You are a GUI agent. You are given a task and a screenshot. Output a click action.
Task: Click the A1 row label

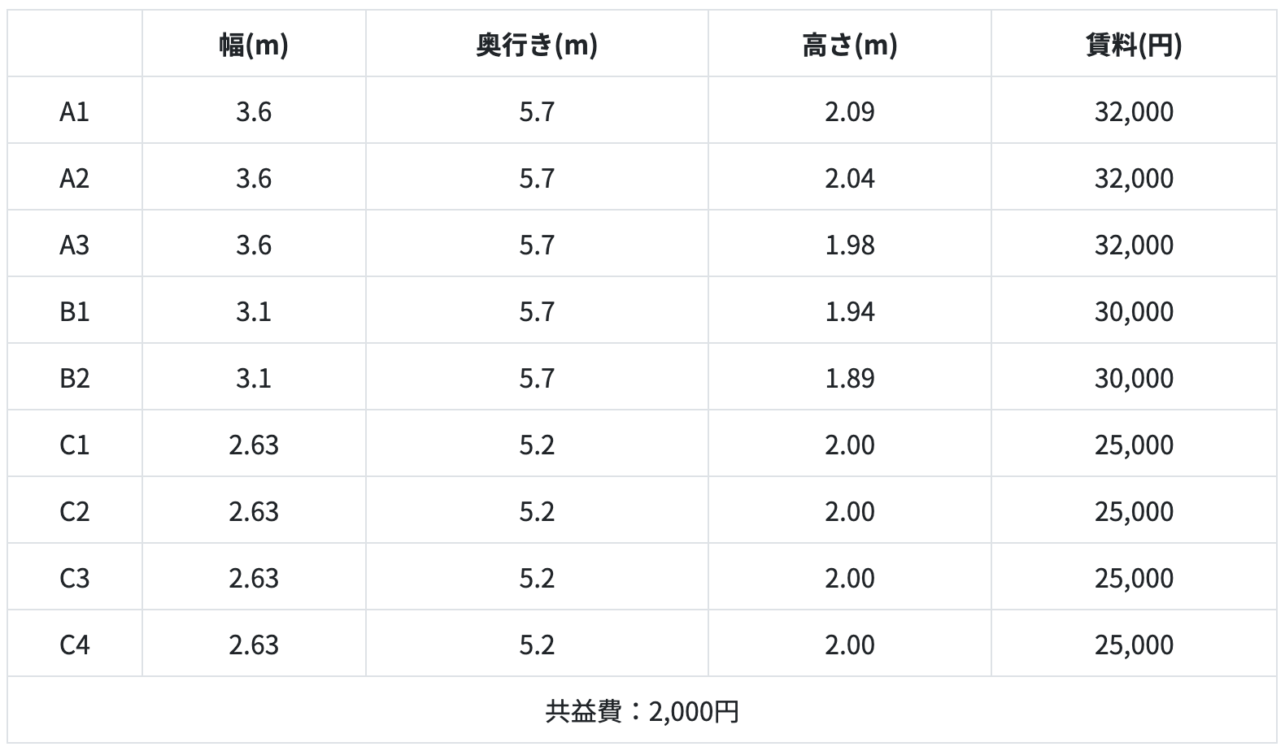pyautogui.click(x=74, y=111)
